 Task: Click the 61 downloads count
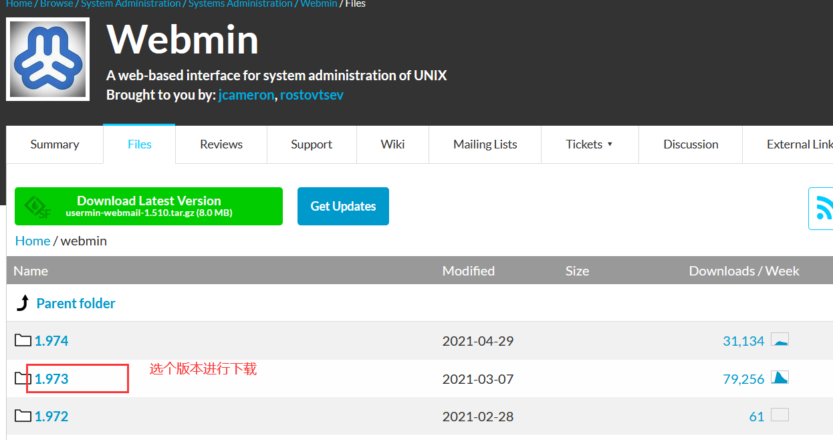[757, 417]
